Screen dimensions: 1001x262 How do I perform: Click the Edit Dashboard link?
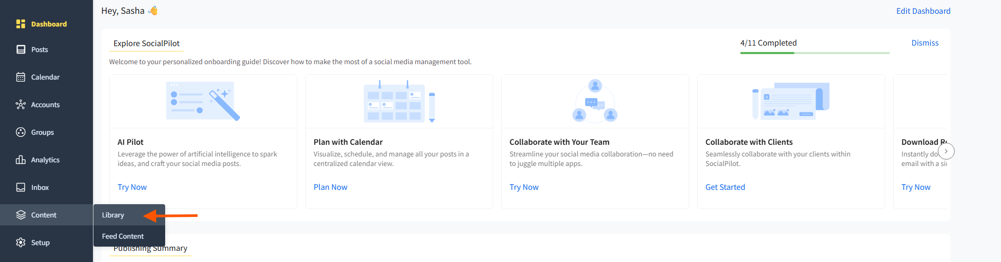(923, 11)
